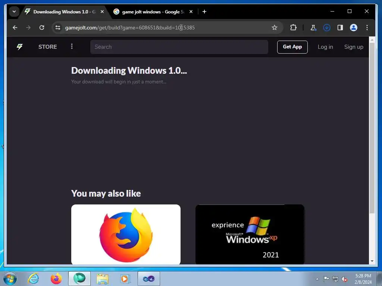Viewport: 382px width, 286px height.
Task: Go to Game Jolt home via lightning logo
Action: tap(20, 47)
